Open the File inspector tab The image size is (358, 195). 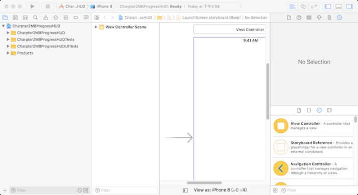(x=289, y=18)
